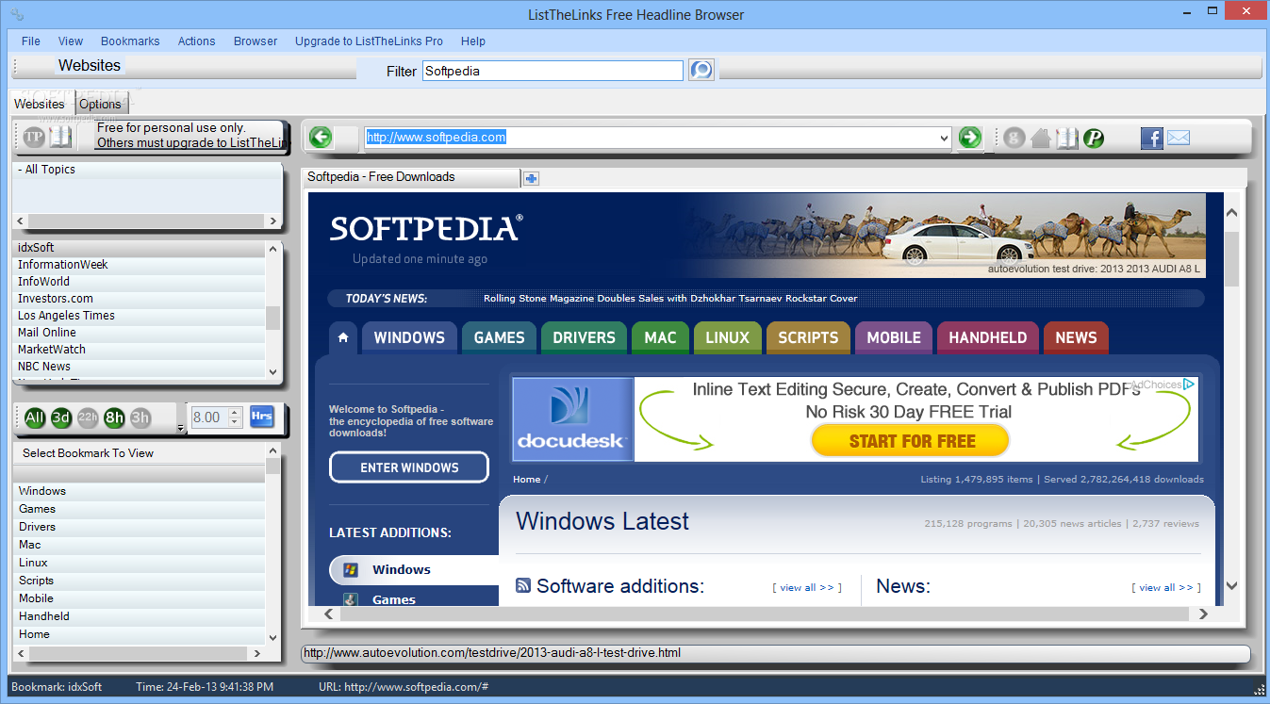The height and width of the screenshot is (704, 1270).
Task: Increase the hours value with the spinner up arrow
Action: [x=235, y=412]
